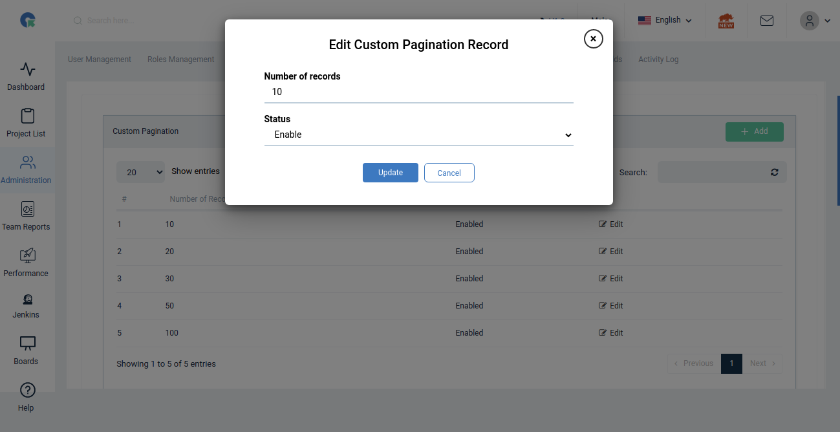Viewport: 840px width, 432px height.
Task: Open the Performance sidebar item
Action: [26, 263]
